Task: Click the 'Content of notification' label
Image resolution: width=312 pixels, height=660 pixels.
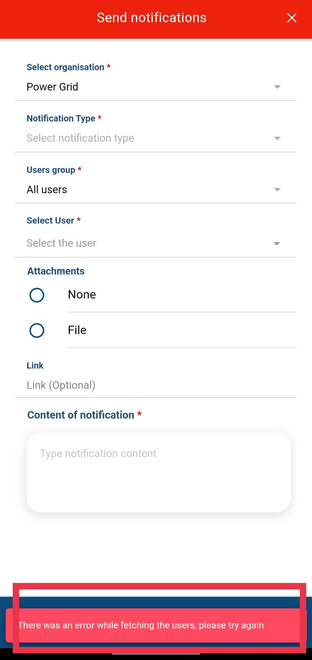Action: tap(81, 415)
